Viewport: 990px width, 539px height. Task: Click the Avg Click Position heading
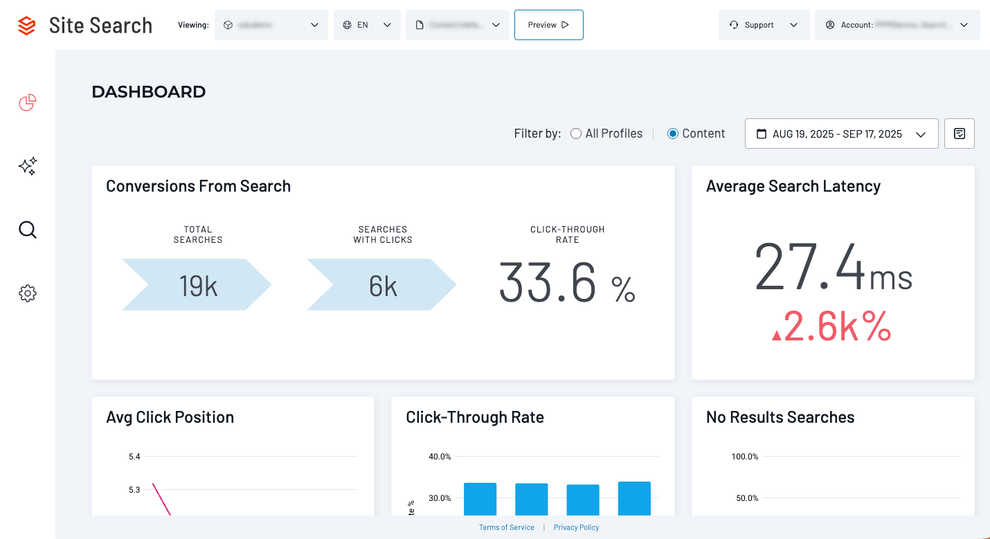coord(170,417)
